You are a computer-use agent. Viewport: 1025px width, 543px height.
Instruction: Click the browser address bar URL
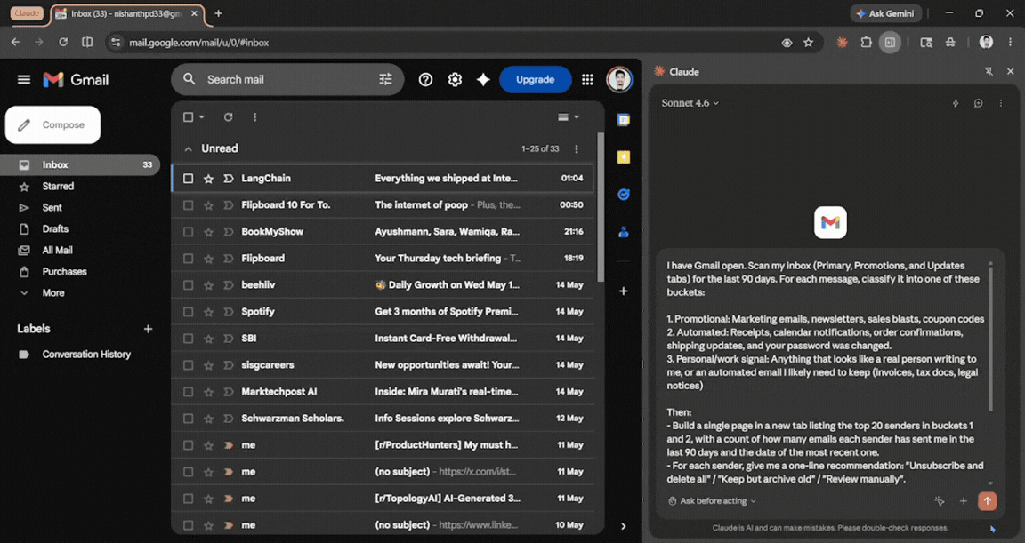point(198,43)
